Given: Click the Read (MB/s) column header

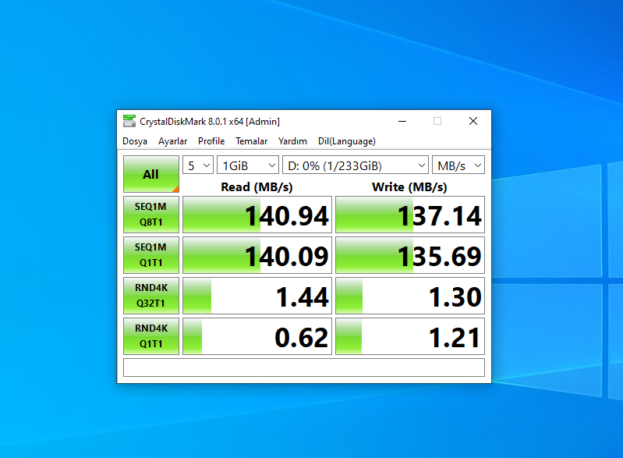Looking at the screenshot, I should (x=257, y=186).
